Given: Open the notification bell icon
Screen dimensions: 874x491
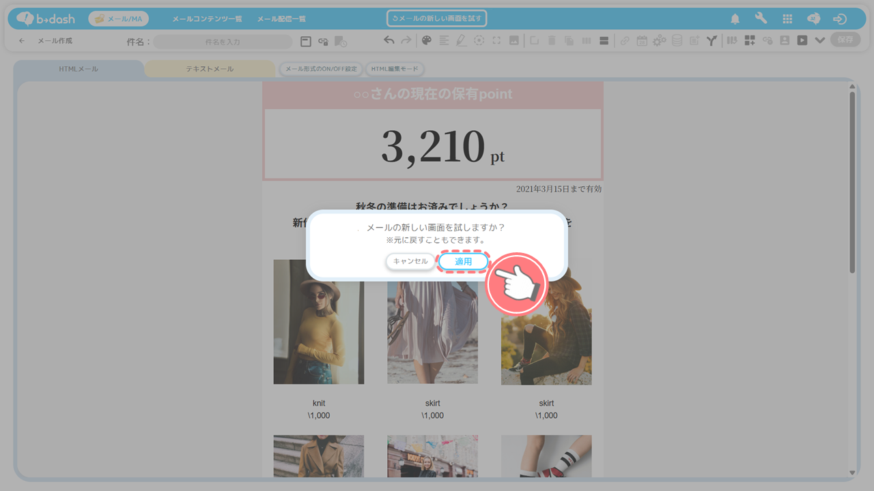Looking at the screenshot, I should tap(735, 18).
